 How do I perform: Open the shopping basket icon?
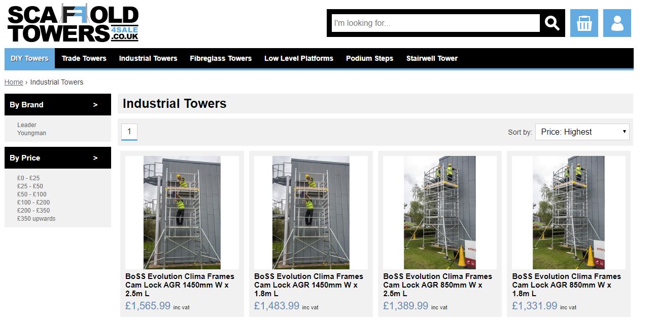click(x=584, y=23)
